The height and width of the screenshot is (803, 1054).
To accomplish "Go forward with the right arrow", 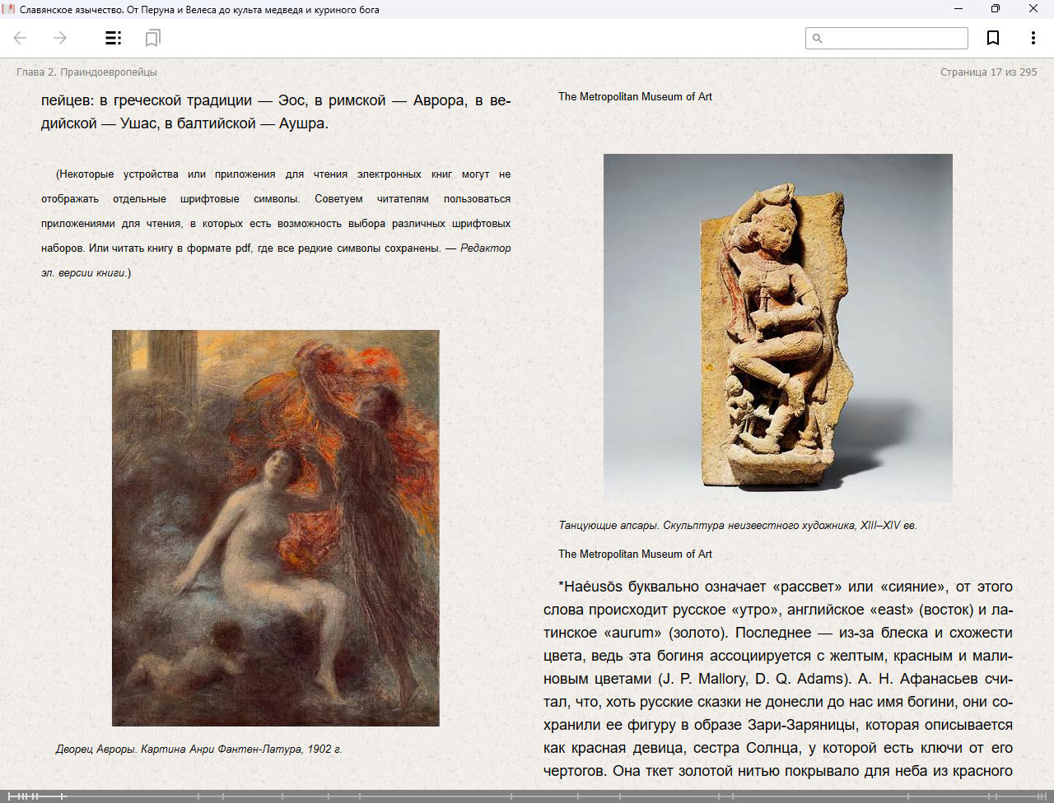I will point(60,38).
